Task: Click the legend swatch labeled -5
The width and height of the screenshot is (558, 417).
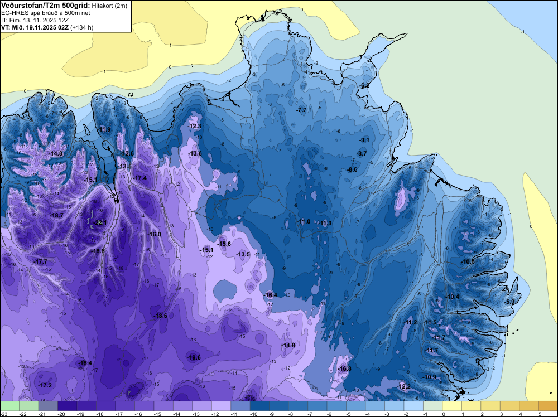Action: (355, 406)
